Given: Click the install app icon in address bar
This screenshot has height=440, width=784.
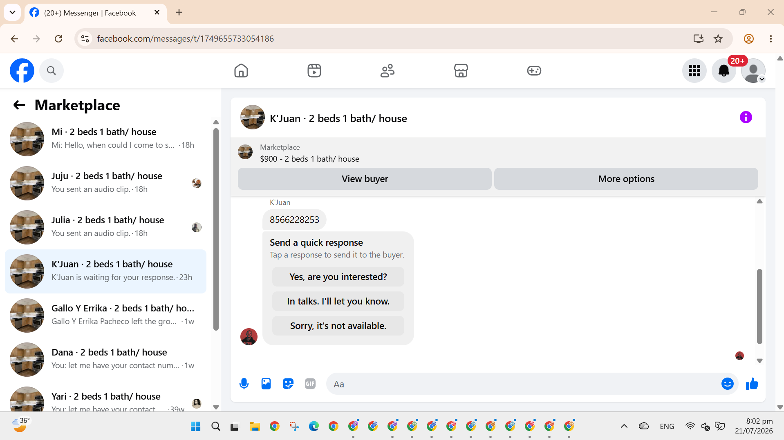Looking at the screenshot, I should [699, 39].
